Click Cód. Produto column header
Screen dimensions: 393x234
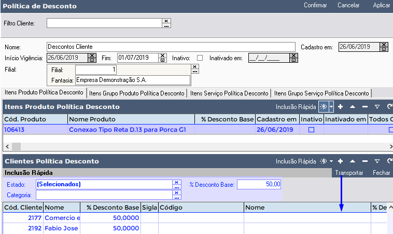point(35,119)
